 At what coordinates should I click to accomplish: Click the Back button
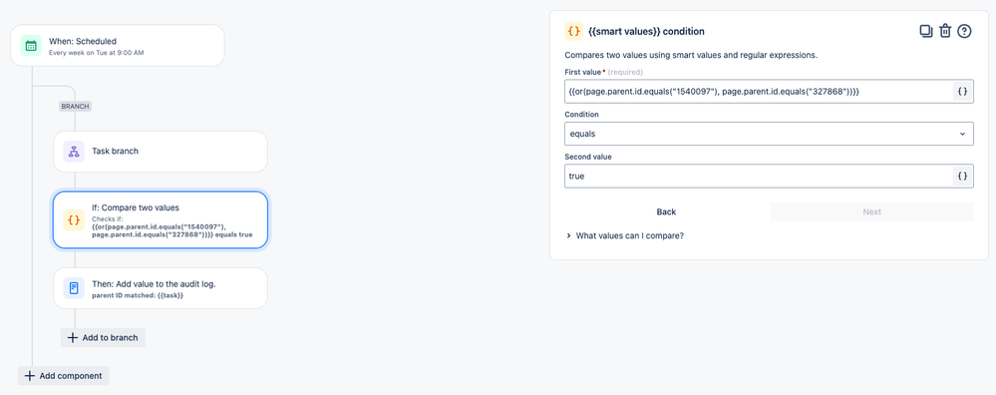click(666, 212)
